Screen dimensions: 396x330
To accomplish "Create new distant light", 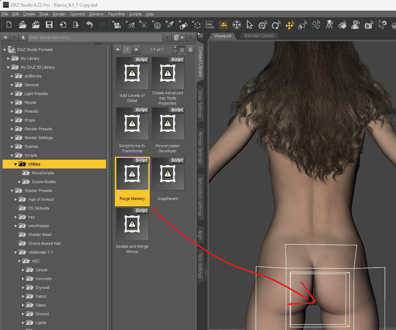I will point(130,25).
